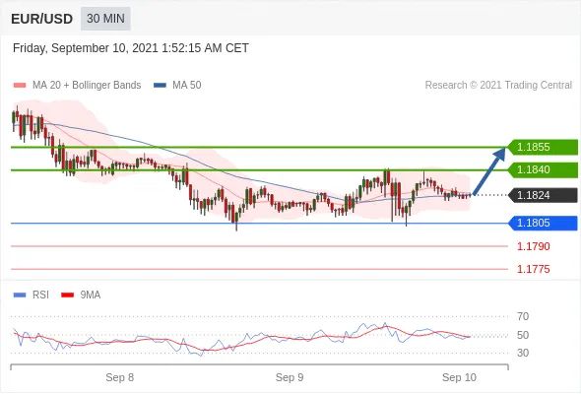Select the green 1.1855 resistance price tag
The height and width of the screenshot is (394, 581).
tap(543, 147)
